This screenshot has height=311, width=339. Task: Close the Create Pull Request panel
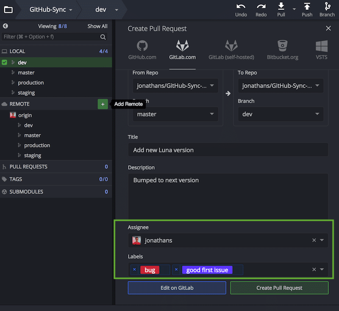click(x=328, y=28)
